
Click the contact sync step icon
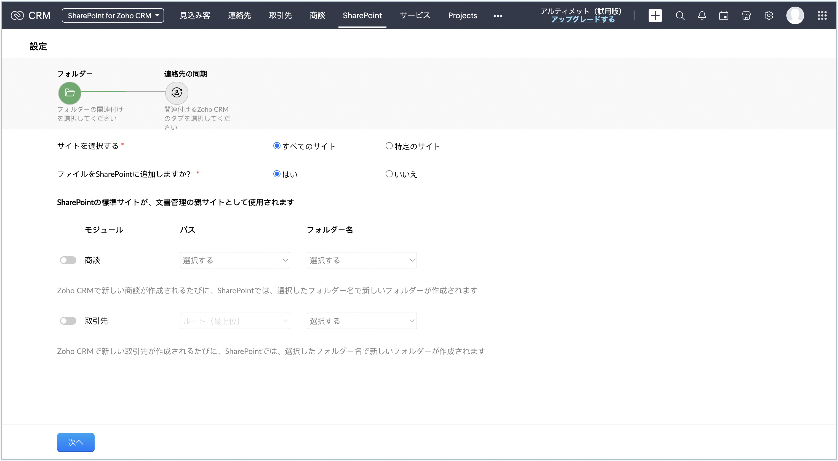[x=177, y=93]
